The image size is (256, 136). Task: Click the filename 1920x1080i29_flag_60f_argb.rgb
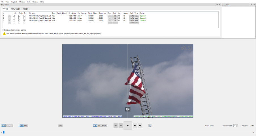40,16
